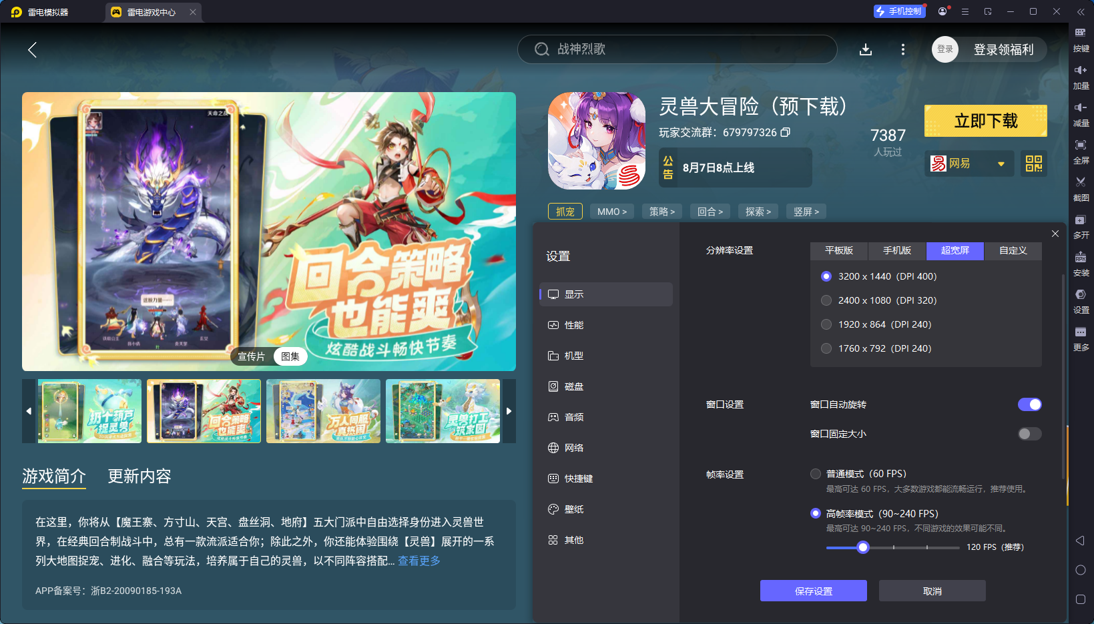This screenshot has width=1094, height=624.
Task: Open the downloads manager icon
Action: [866, 49]
